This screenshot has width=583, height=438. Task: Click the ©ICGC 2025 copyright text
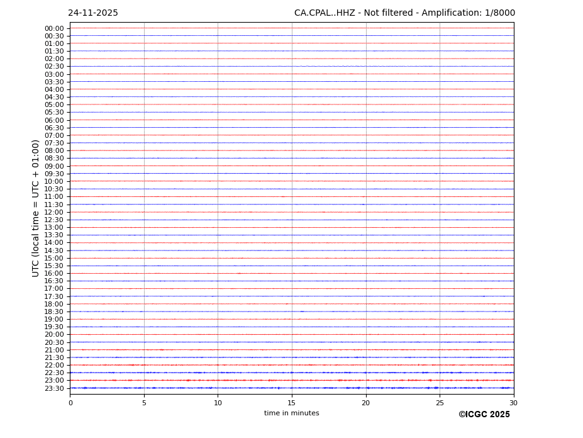pos(484,415)
